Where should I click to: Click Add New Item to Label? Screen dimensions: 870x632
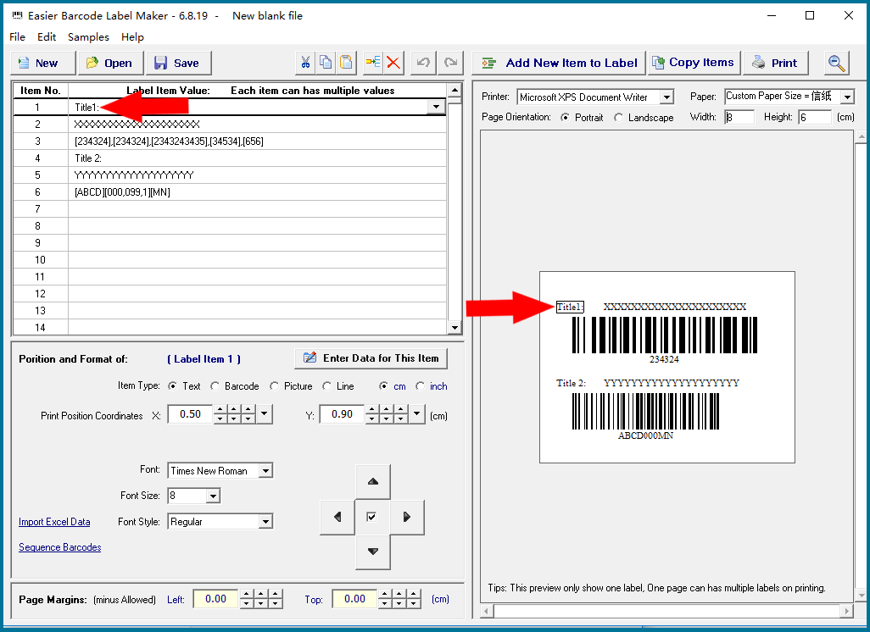559,63
